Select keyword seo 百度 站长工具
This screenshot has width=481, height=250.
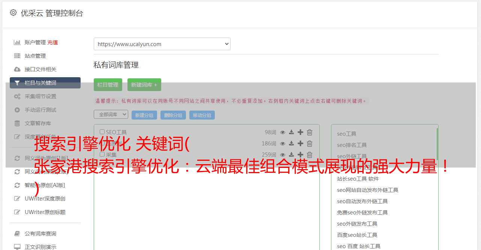click(358, 246)
